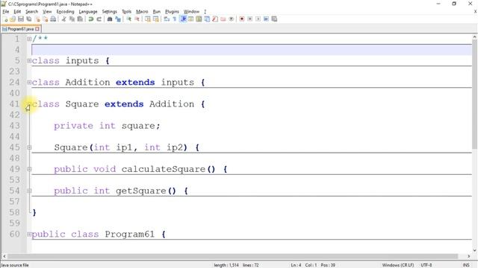Select the Program61.java tab
The height and width of the screenshot is (268, 478).
(21, 29)
